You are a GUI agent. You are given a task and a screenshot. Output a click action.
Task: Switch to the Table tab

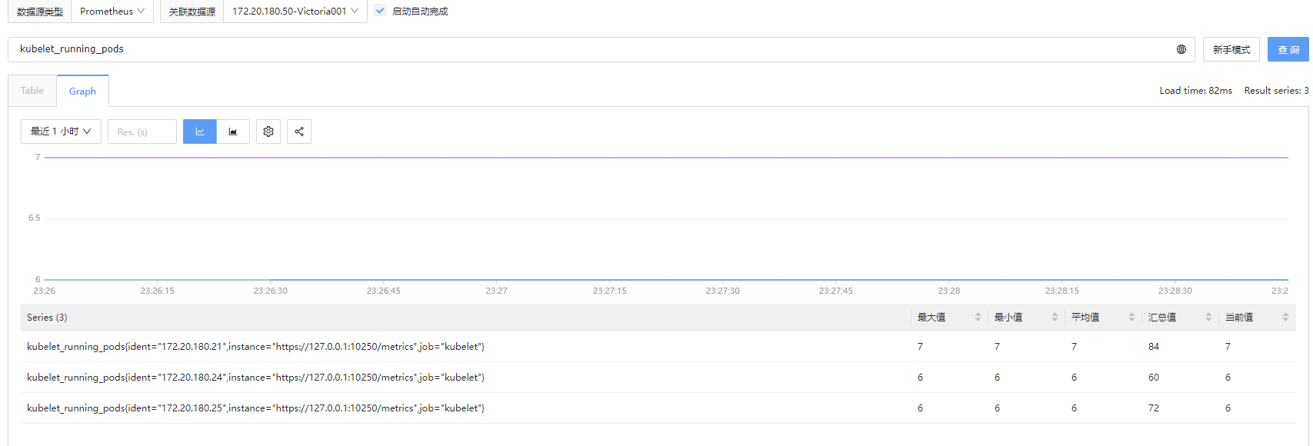(32, 91)
